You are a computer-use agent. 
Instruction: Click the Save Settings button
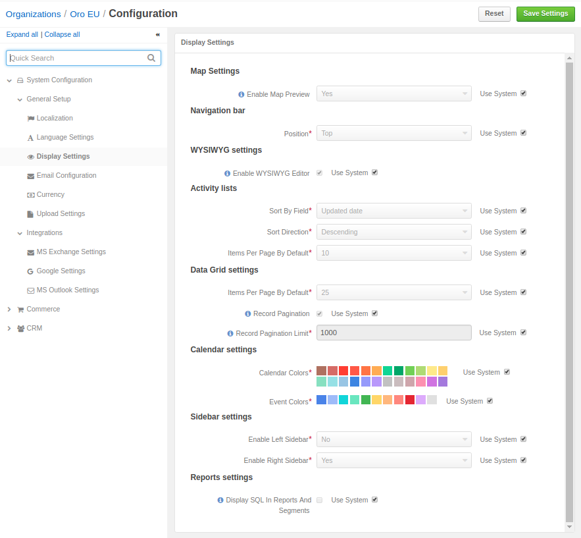tap(545, 14)
